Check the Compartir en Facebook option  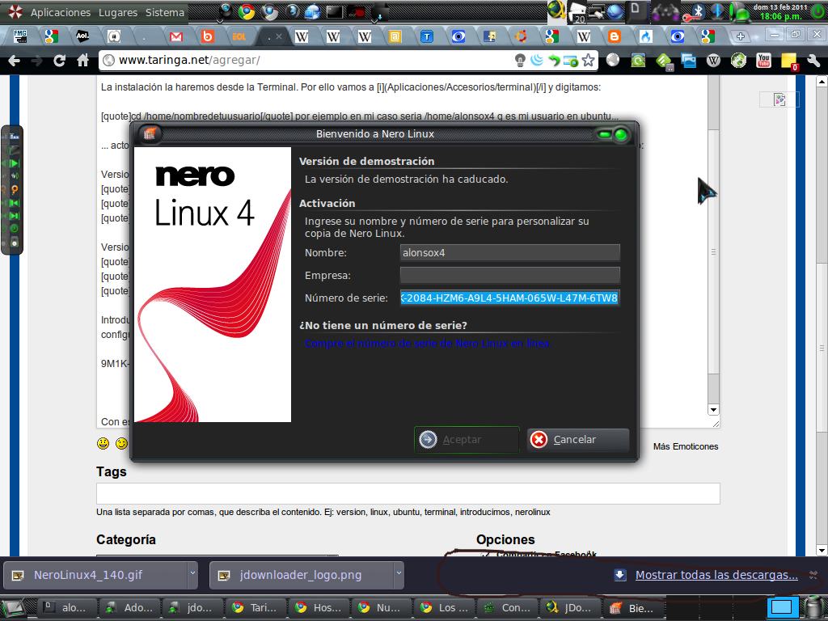(484, 555)
